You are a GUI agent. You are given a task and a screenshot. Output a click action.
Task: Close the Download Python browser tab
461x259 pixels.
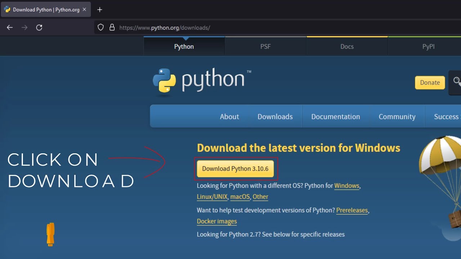point(85,10)
